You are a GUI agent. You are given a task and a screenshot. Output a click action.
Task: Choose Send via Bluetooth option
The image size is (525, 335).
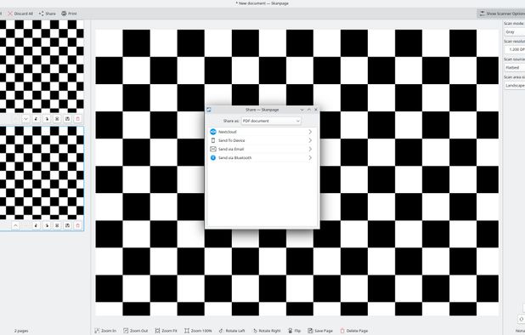262,158
